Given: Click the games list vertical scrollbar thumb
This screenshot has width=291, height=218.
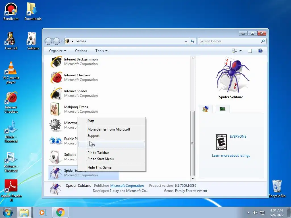Looking at the screenshot, I should click(193, 143).
